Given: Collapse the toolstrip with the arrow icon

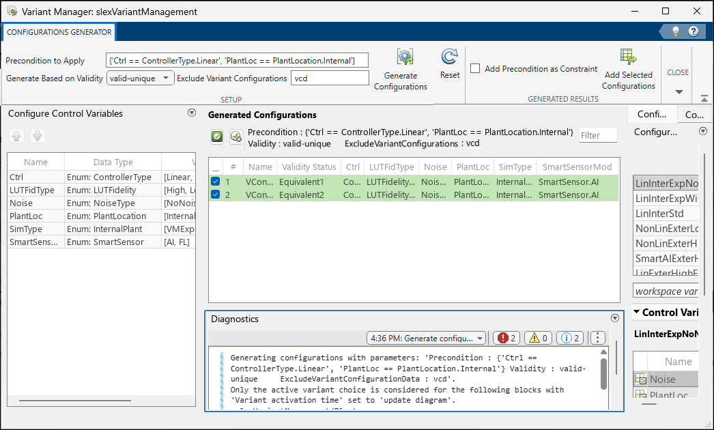Looking at the screenshot, I should click(704, 98).
